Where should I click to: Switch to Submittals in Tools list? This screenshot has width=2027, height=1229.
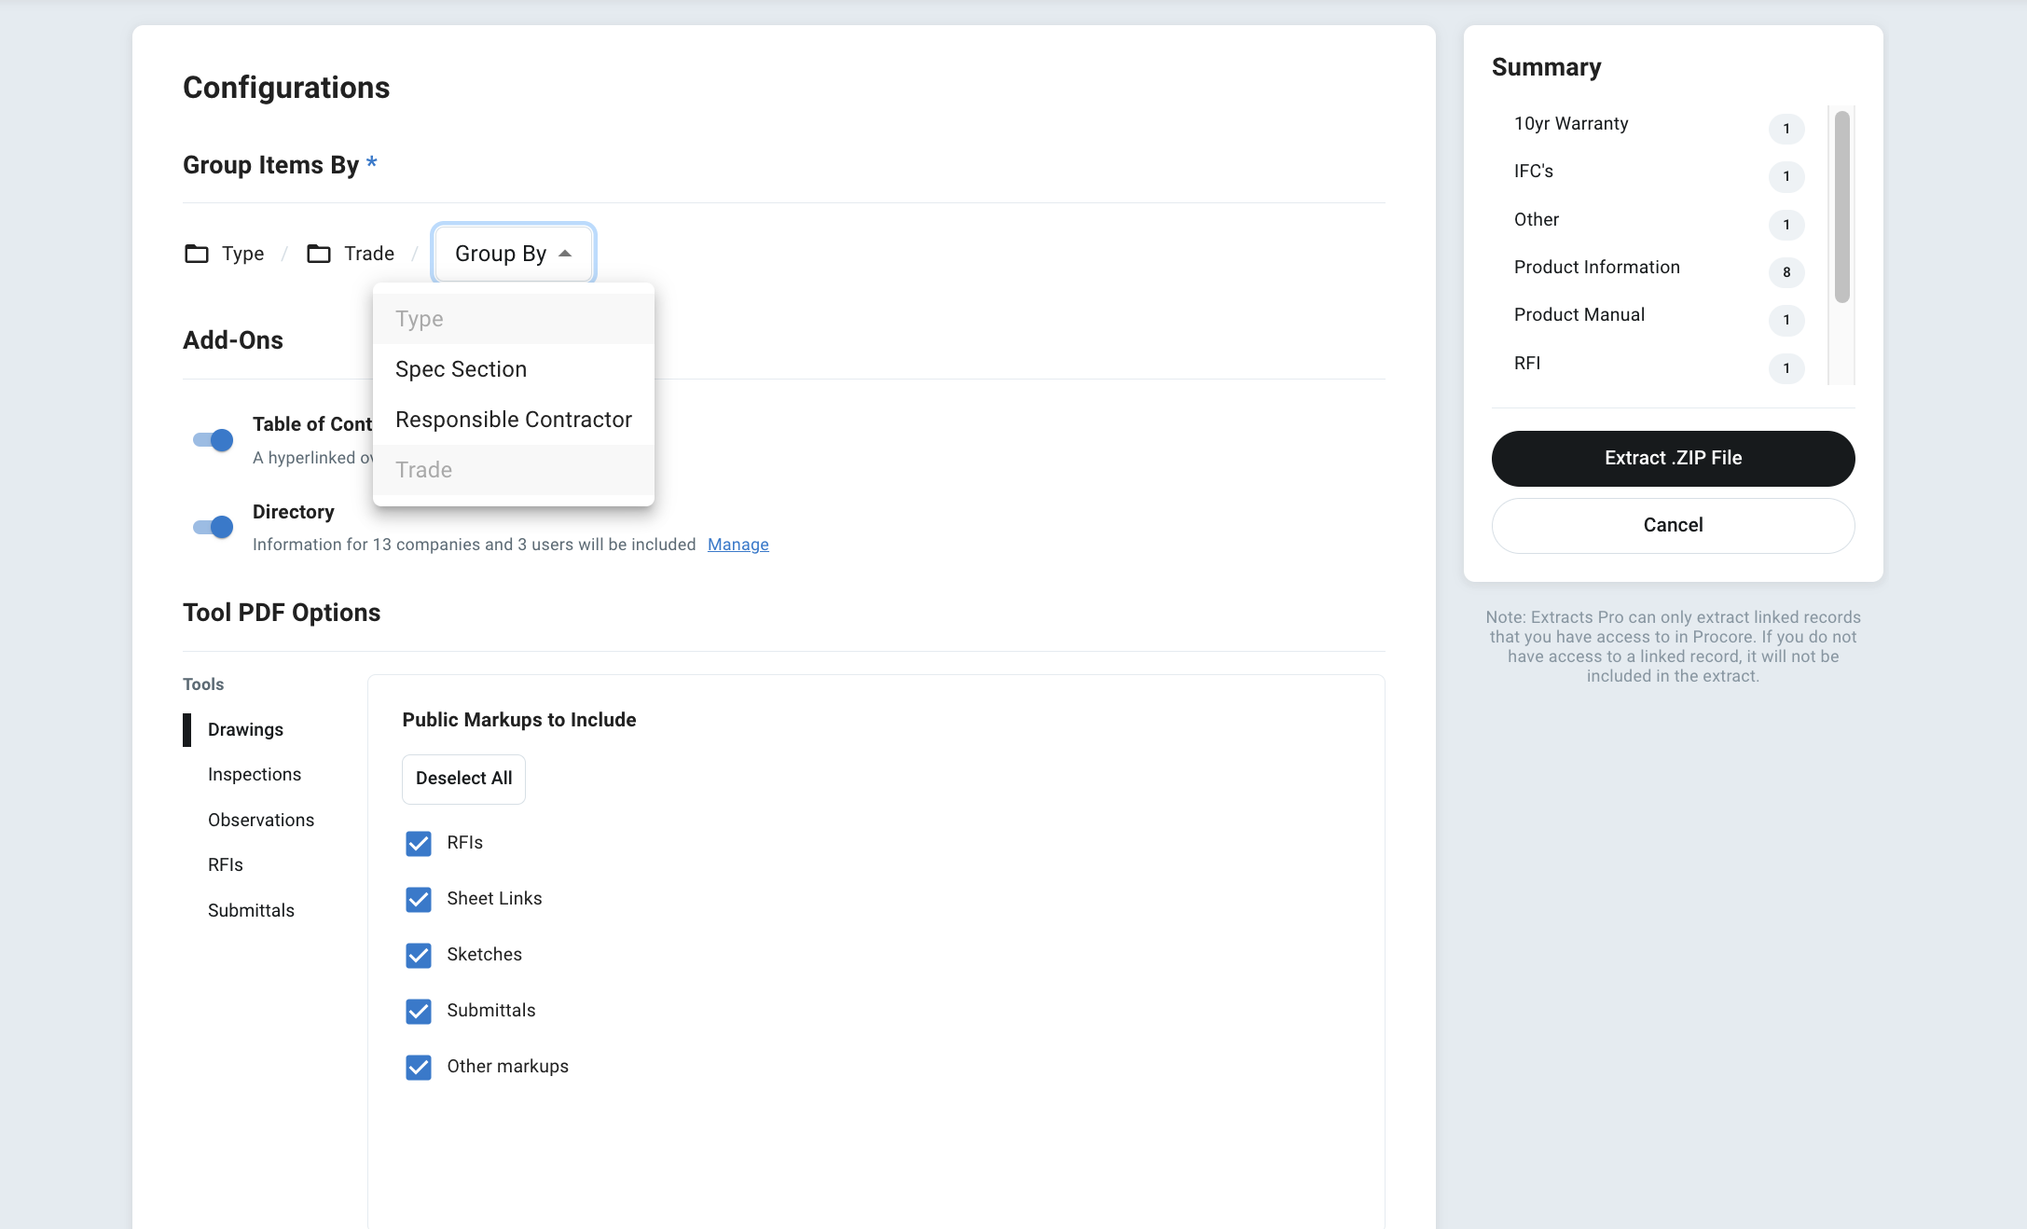pos(251,911)
